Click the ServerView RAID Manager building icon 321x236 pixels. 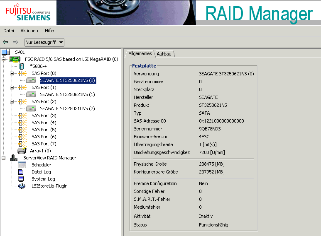(x=14, y=158)
